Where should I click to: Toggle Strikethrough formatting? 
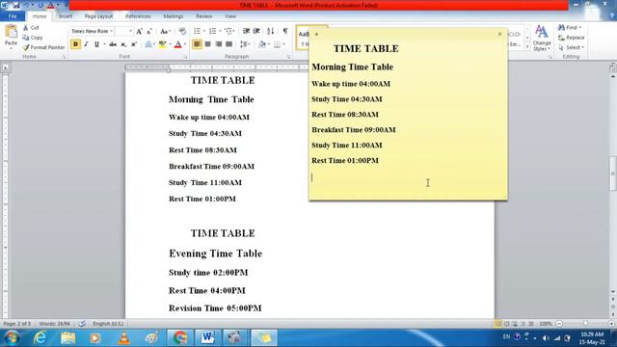click(113, 44)
